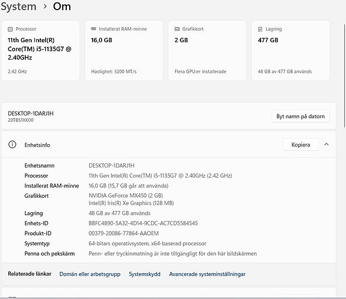Screen dimensions: 346x299
Task: Open Avancerade systeminställningar link
Action: click(207, 274)
